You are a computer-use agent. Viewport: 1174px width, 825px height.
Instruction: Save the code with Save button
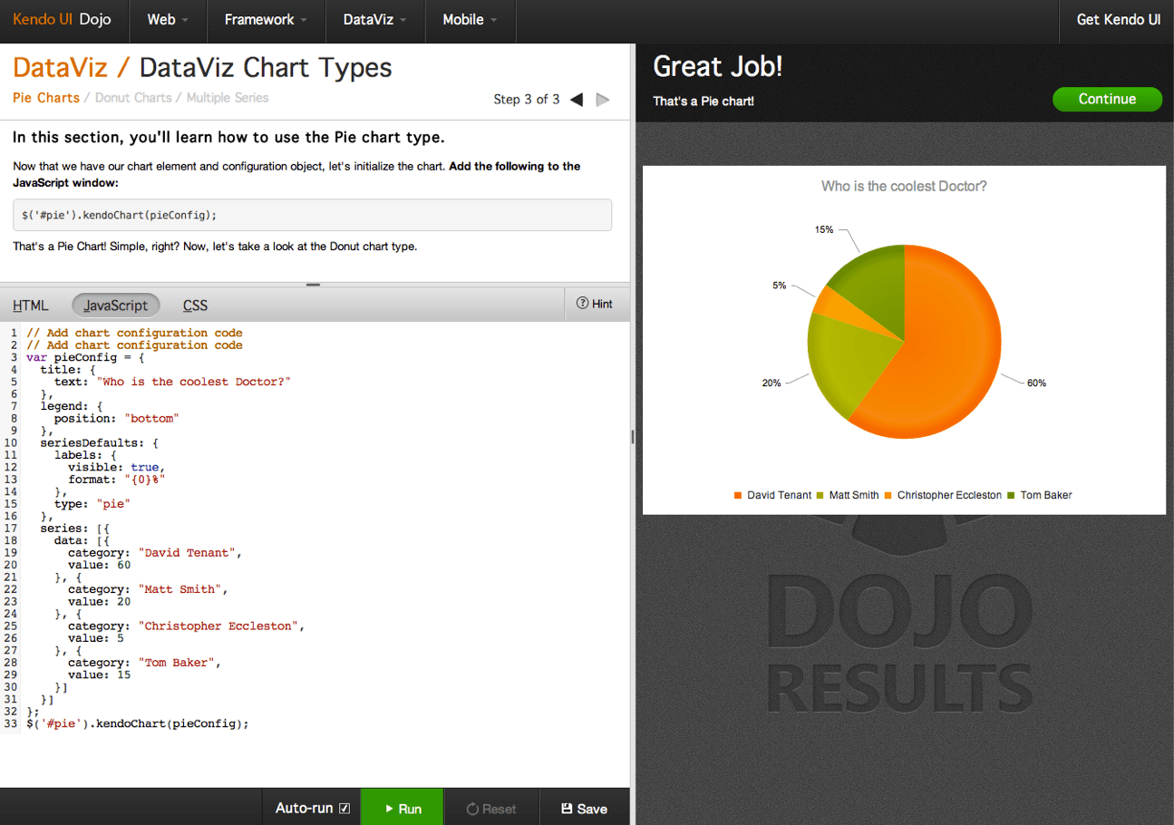(585, 808)
